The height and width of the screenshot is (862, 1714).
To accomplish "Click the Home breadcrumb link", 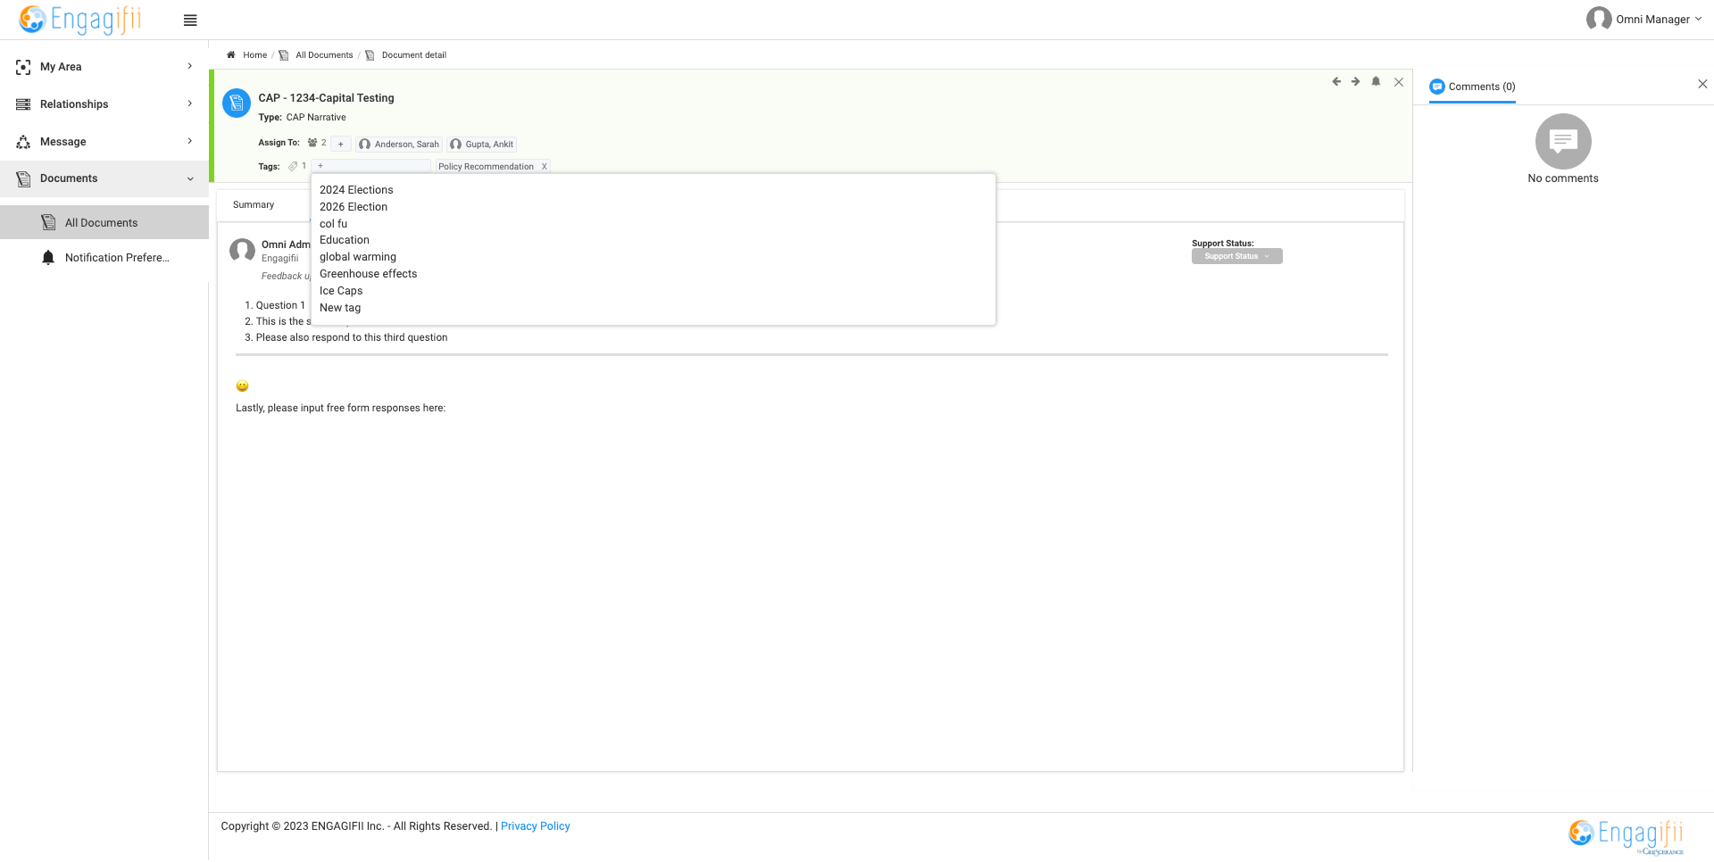I will 255,55.
